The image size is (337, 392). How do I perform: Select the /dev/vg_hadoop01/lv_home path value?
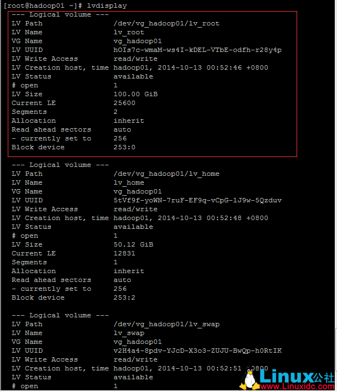click(x=166, y=174)
